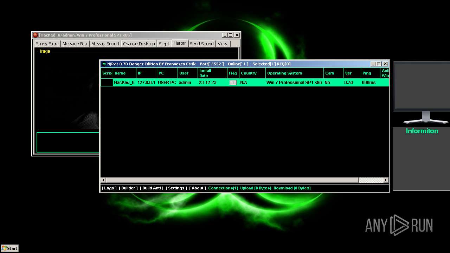The image size is (450, 253).
Task: Sort by the Ping column header
Action: [371, 73]
